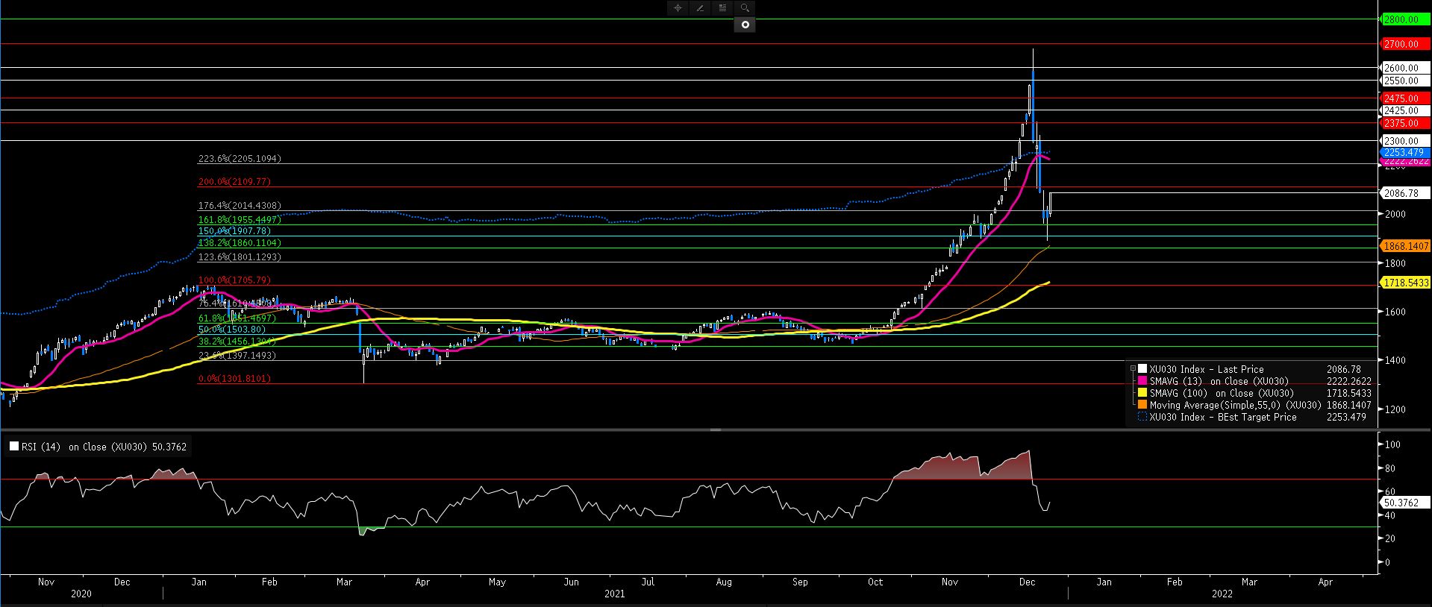Viewport: 1432px width, 607px height.
Task: Click the 2600.00 price level tag
Action: coord(1406,68)
